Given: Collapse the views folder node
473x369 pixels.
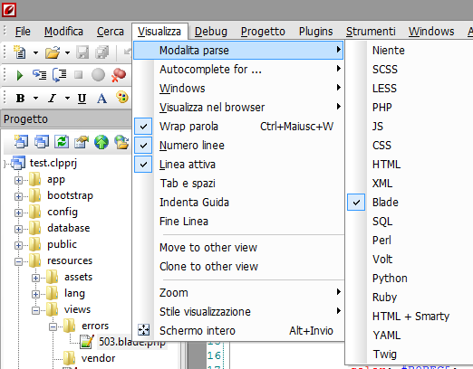Looking at the screenshot, I should [x=35, y=310].
